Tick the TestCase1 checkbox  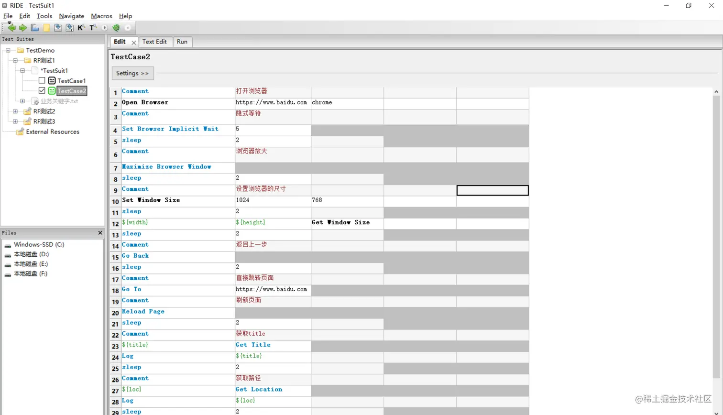tap(42, 81)
